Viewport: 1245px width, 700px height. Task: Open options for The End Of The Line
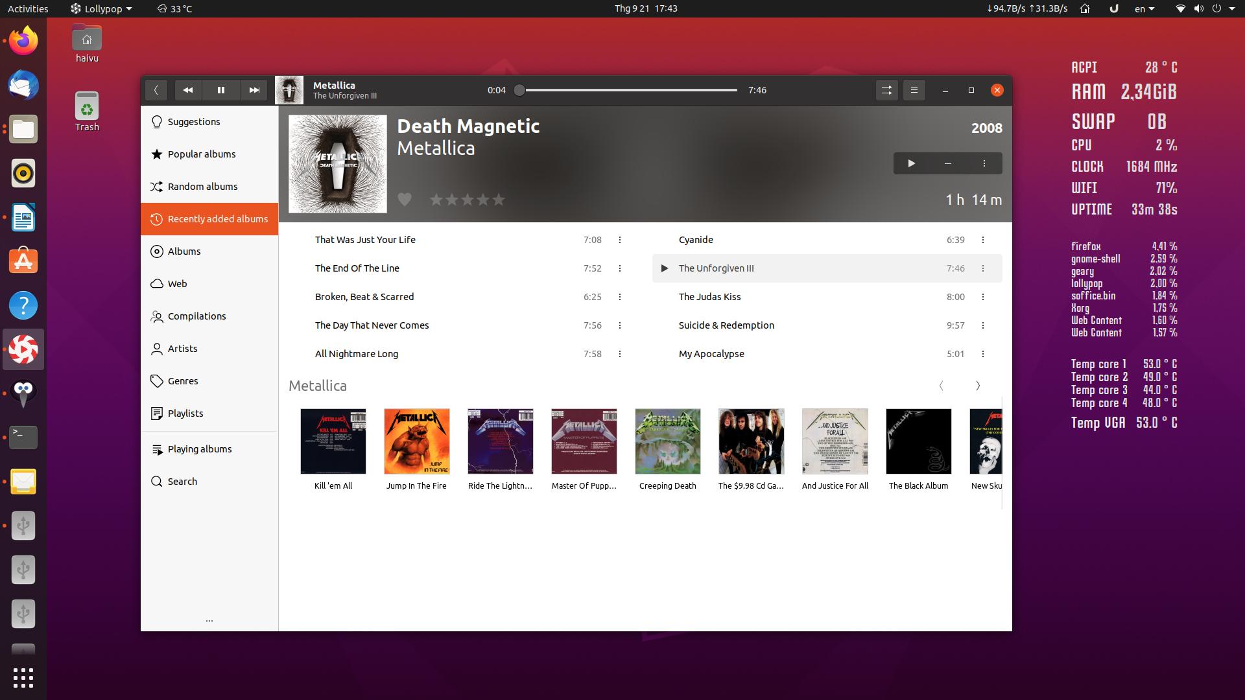(620, 268)
